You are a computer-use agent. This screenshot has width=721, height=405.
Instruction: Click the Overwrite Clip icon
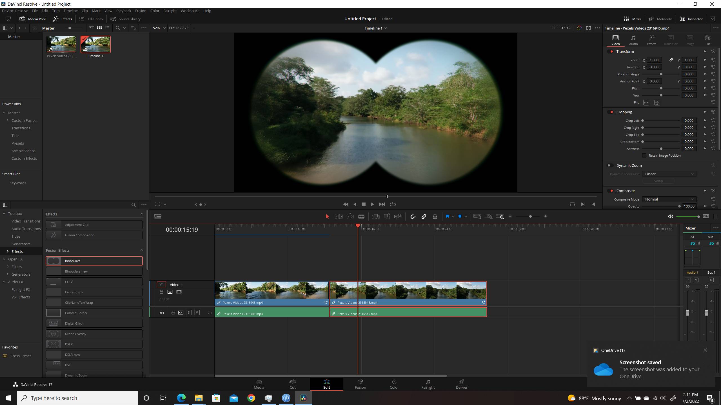tap(387, 216)
